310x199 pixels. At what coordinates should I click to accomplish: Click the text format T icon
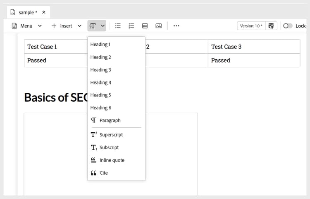pos(93,26)
